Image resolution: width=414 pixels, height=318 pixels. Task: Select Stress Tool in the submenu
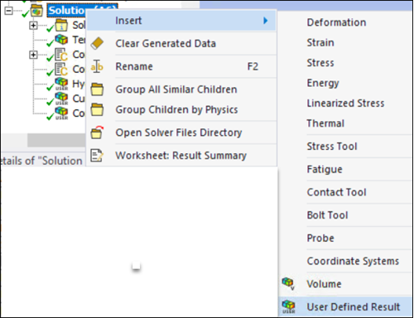(332, 146)
